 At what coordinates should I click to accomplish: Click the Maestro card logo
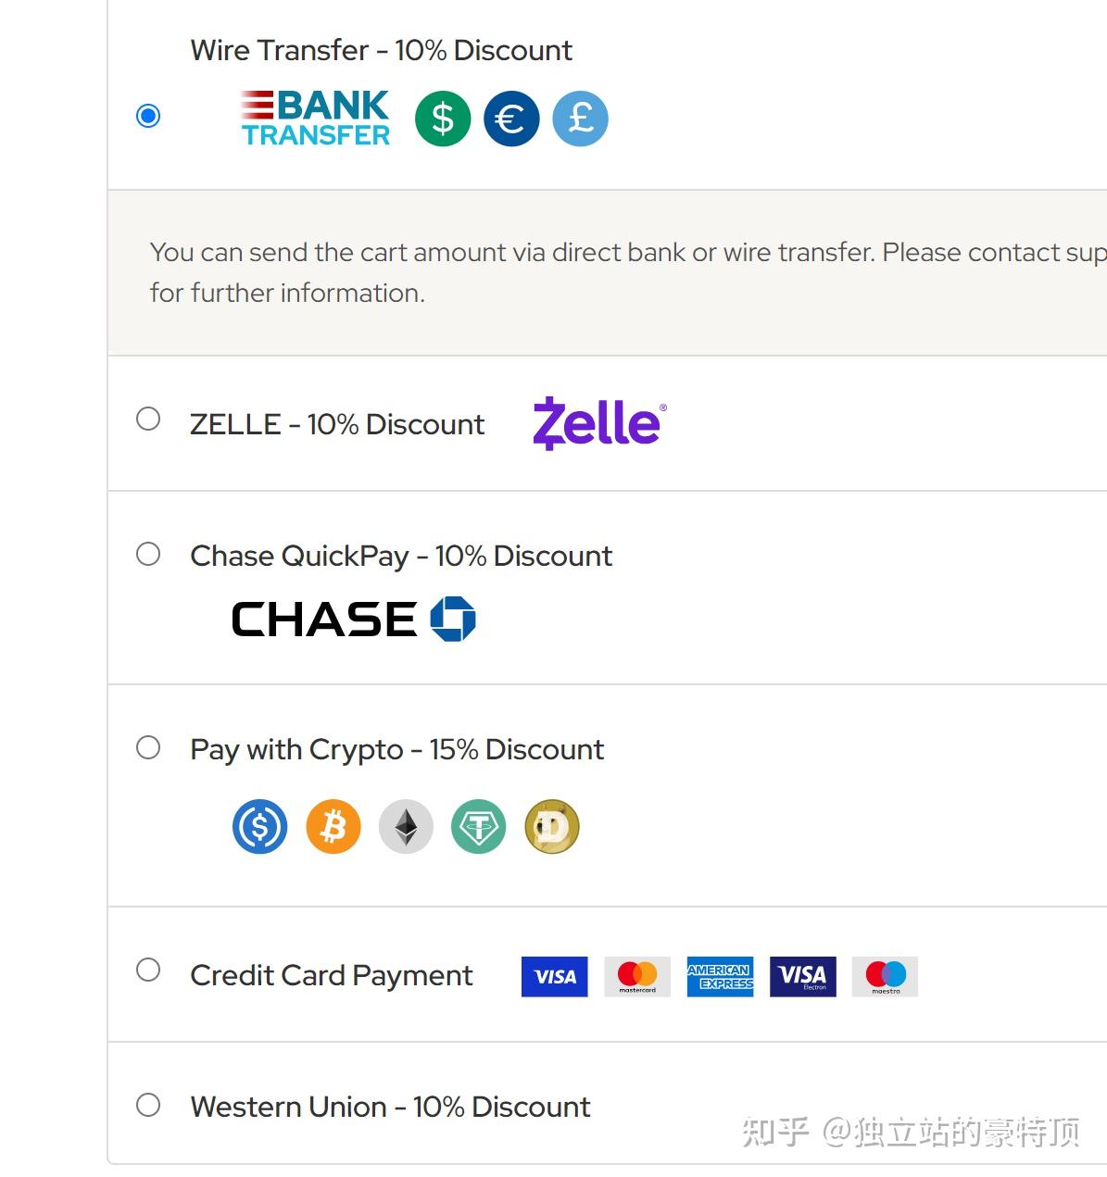[885, 976]
